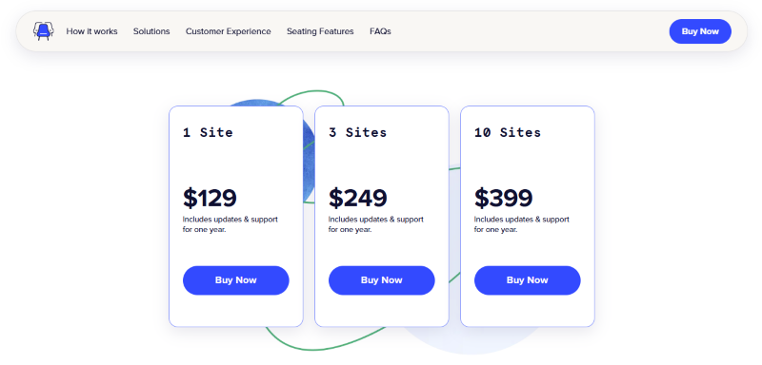Image resolution: width=762 pixels, height=365 pixels.
Task: Open the Customer Experience nav link
Action: [x=229, y=31]
